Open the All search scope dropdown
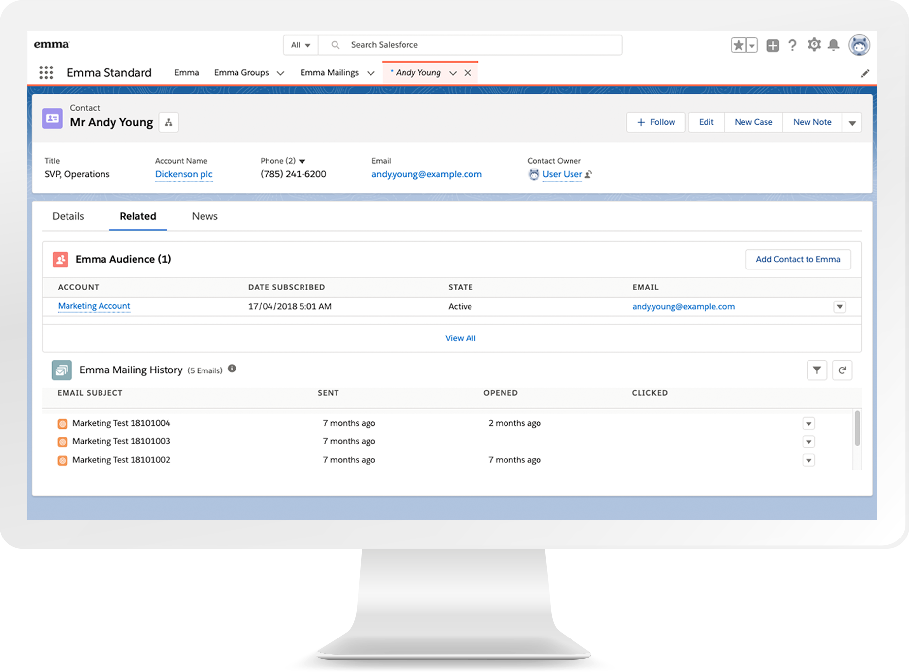Image resolution: width=909 pixels, height=672 pixels. [301, 45]
